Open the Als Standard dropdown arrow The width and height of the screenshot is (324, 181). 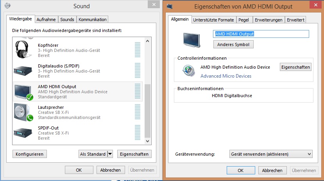tap(110, 154)
